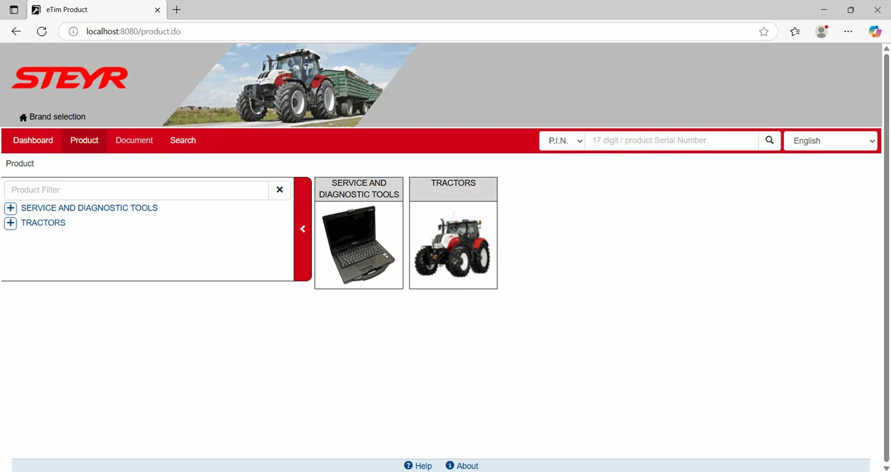Viewport: 891px width, 472px height.
Task: Go to the Search tab
Action: (183, 141)
